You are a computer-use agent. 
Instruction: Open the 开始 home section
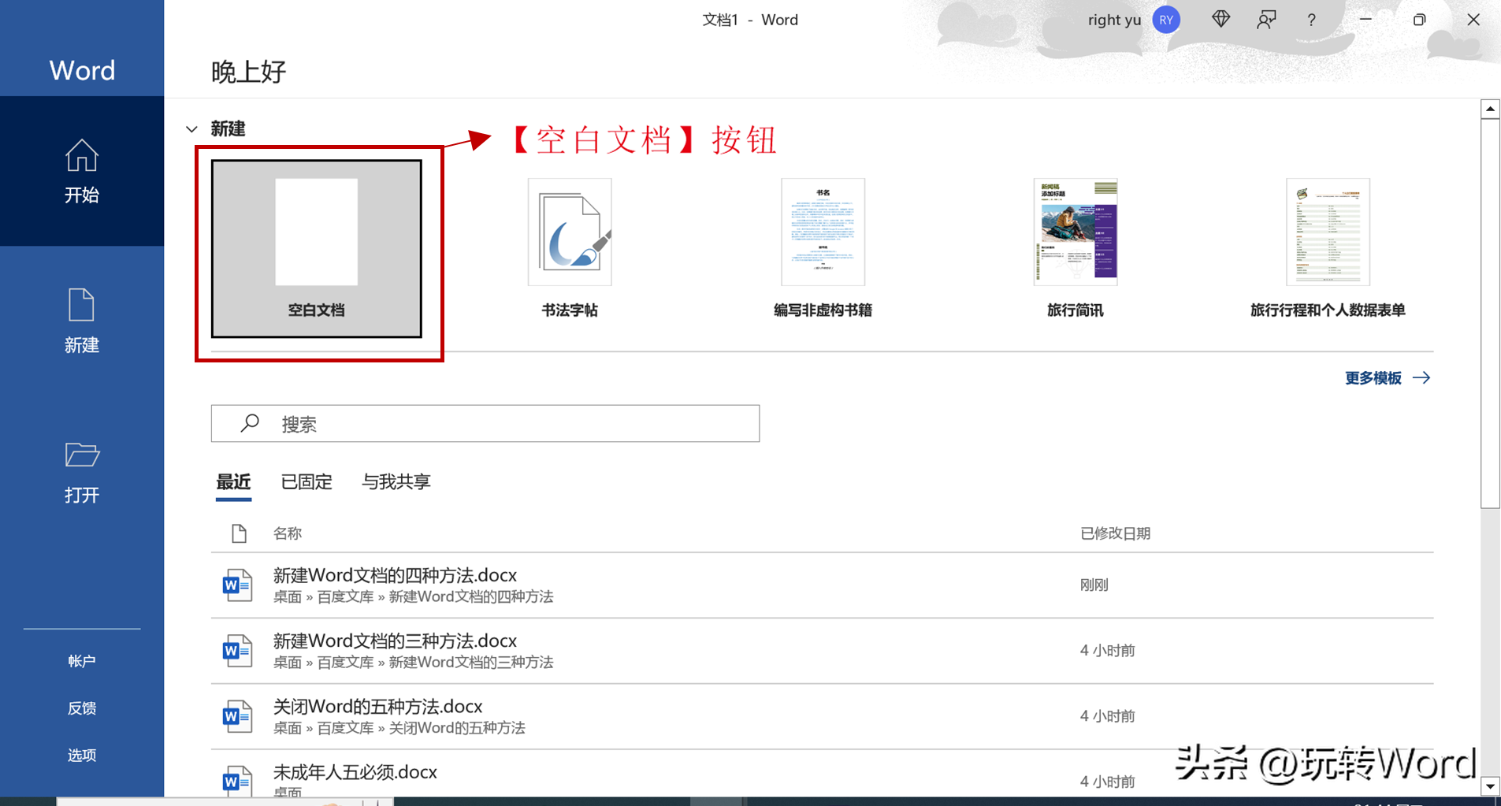tap(82, 171)
